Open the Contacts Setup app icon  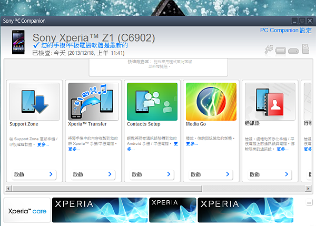152,102
